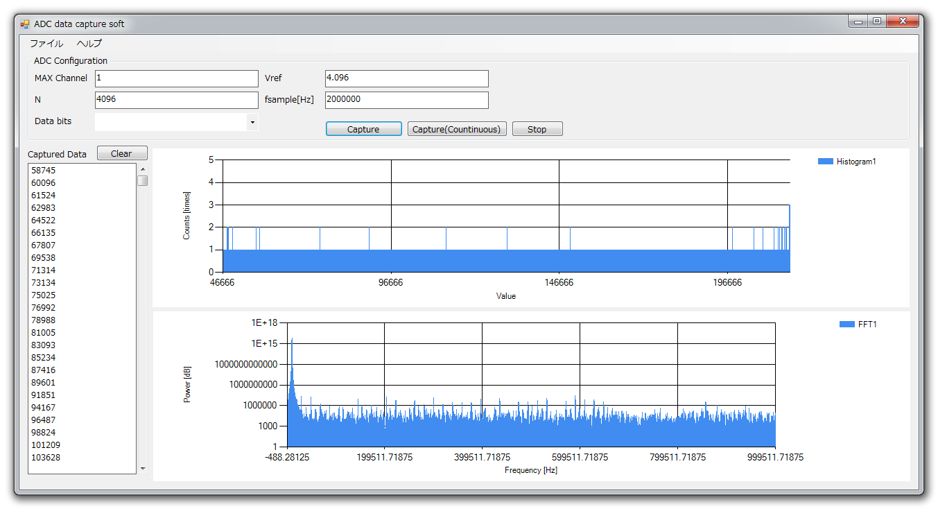Select value 58745 in captured data
This screenshot has height=509, width=938.
[44, 171]
